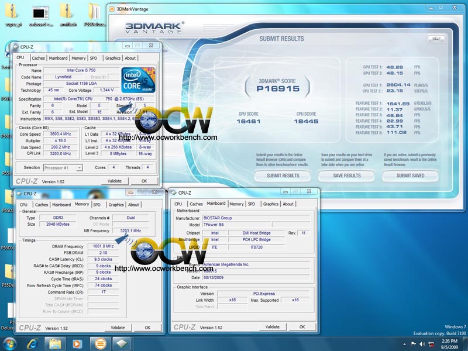Click the core speed value '3603.4 MHz'
468x351 pixels.
pyautogui.click(x=60, y=134)
